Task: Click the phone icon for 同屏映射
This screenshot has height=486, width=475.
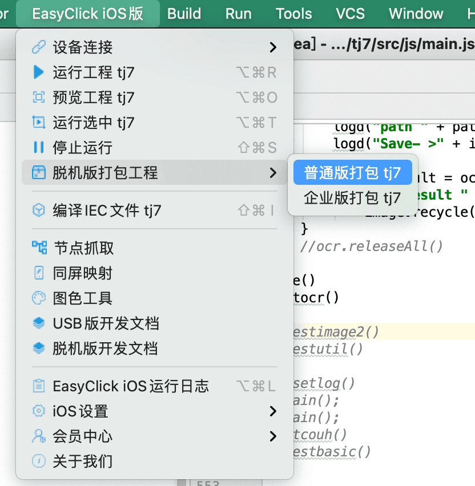Action: click(x=39, y=273)
